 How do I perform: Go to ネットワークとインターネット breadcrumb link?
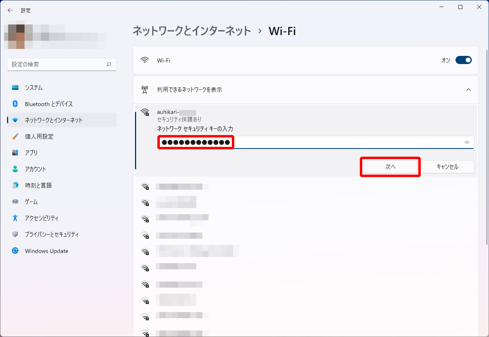(191, 31)
